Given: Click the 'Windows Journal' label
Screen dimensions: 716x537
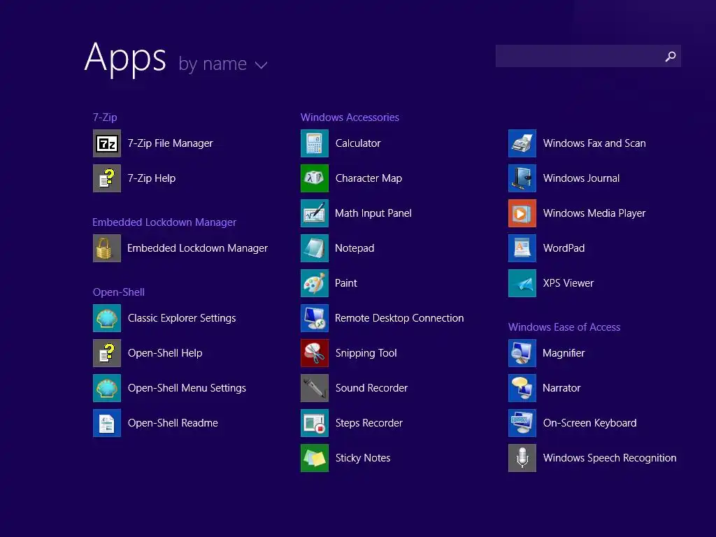Looking at the screenshot, I should pyautogui.click(x=581, y=178).
